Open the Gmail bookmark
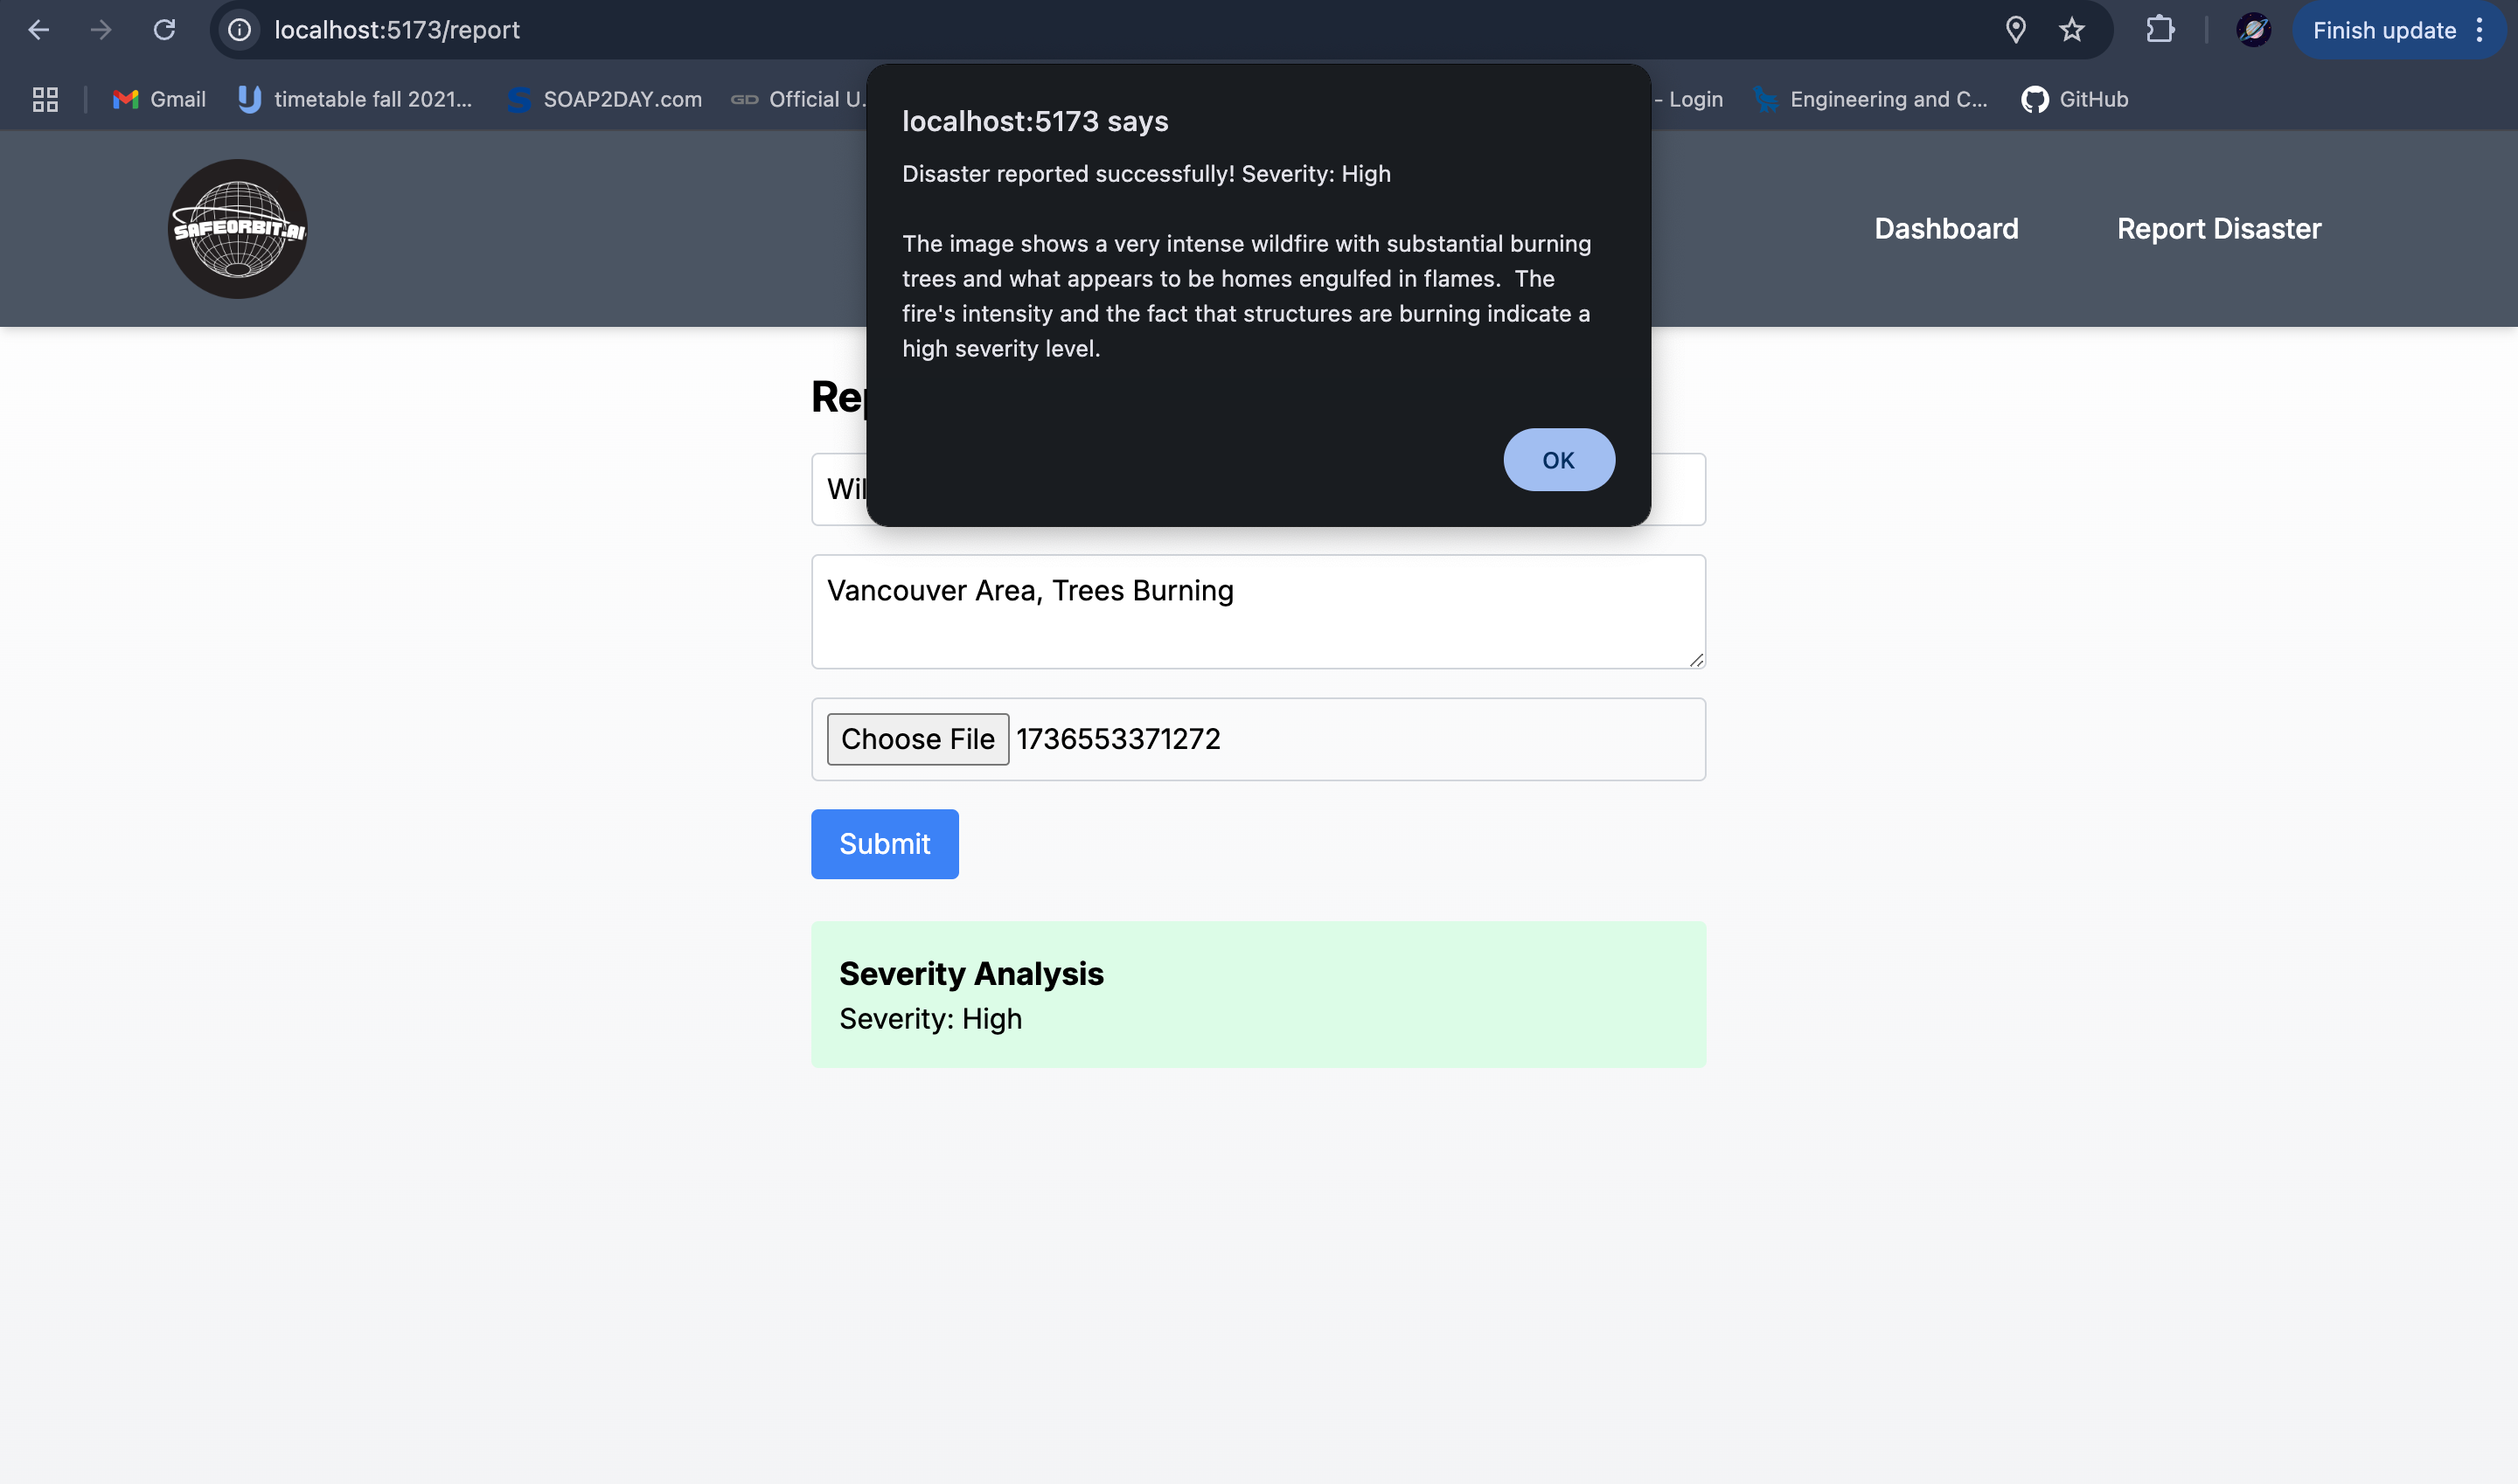2518x1484 pixels. 160,99
